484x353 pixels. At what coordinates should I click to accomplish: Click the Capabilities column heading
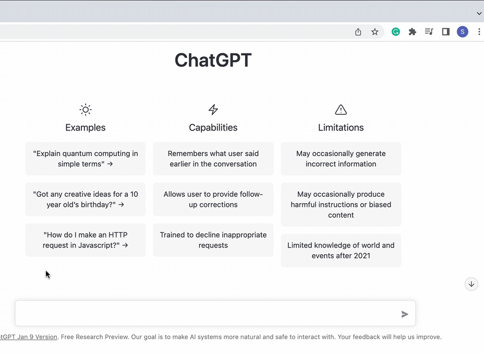pyautogui.click(x=213, y=127)
